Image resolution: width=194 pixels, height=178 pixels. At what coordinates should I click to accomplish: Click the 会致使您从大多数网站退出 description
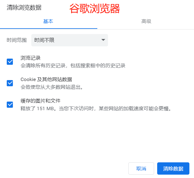52,87
